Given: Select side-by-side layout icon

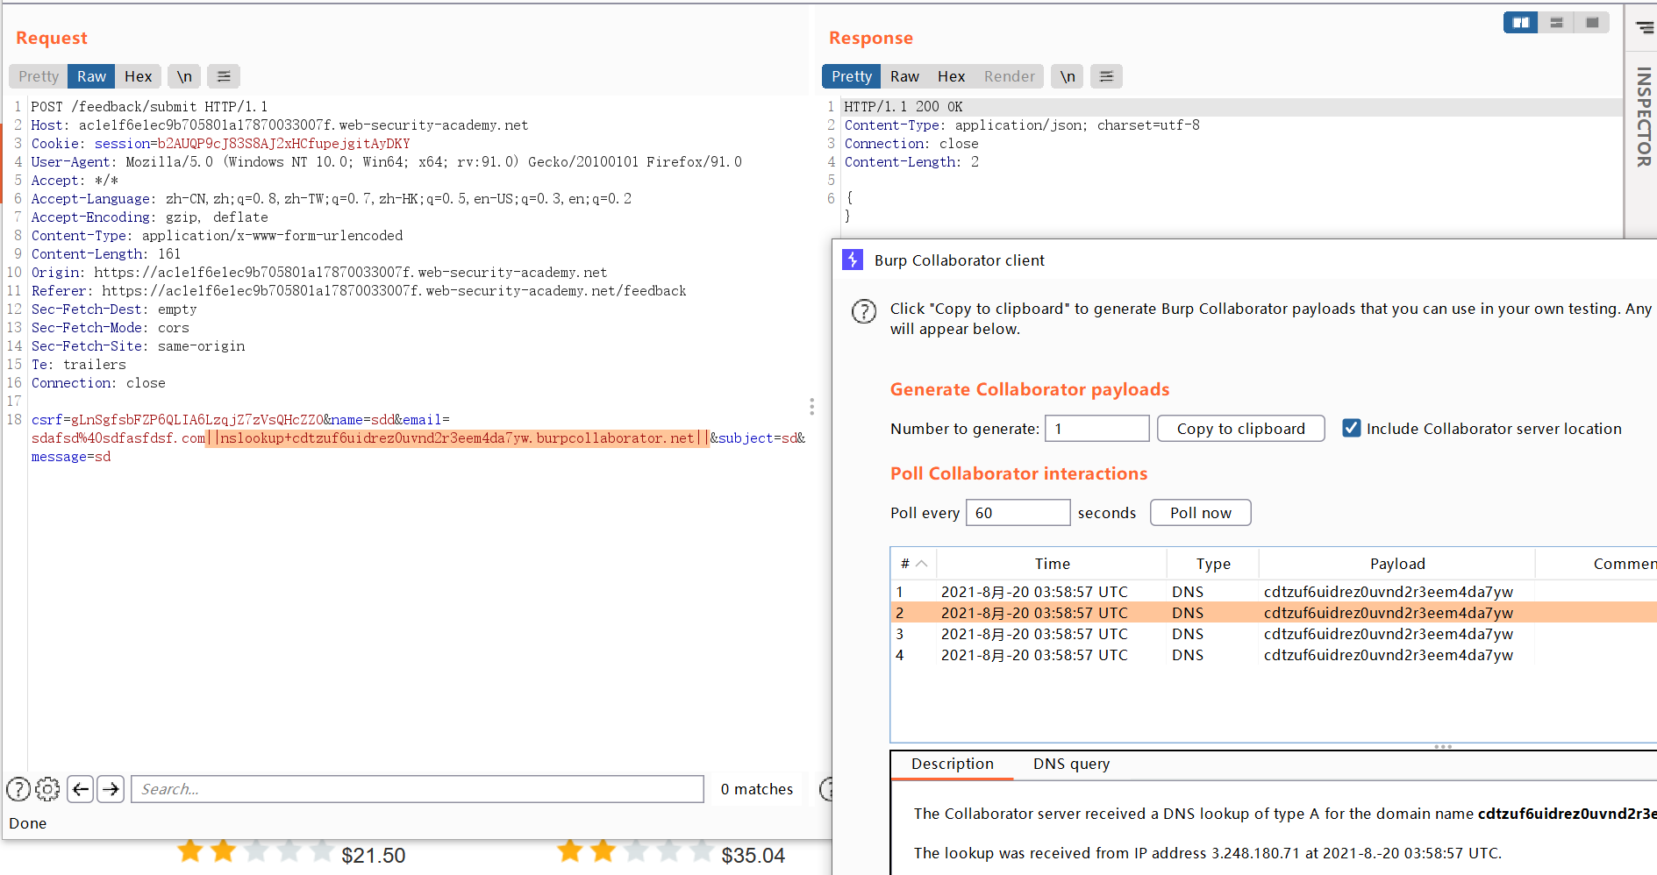Looking at the screenshot, I should tap(1521, 23).
